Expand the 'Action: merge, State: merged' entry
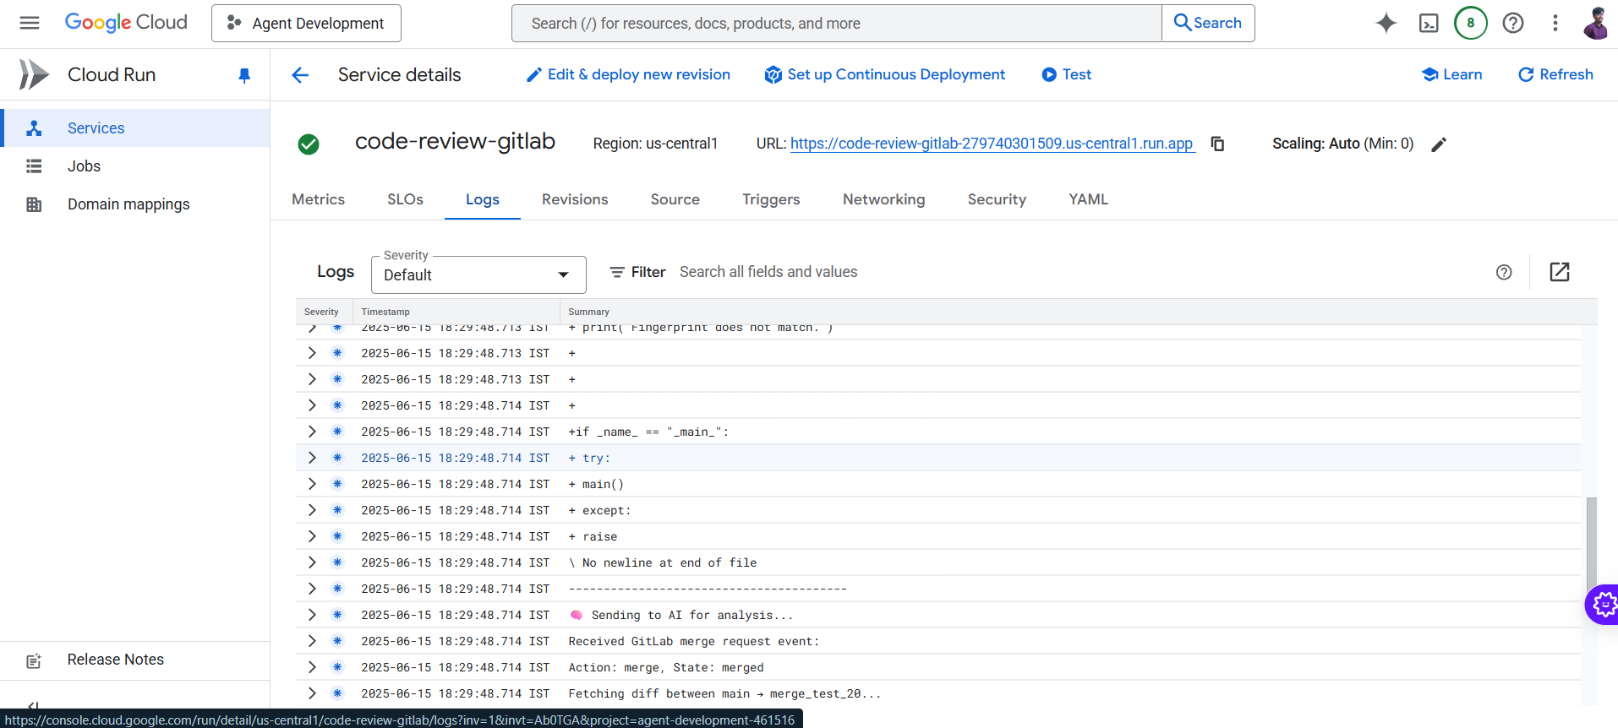The height and width of the screenshot is (728, 1618). click(x=312, y=667)
